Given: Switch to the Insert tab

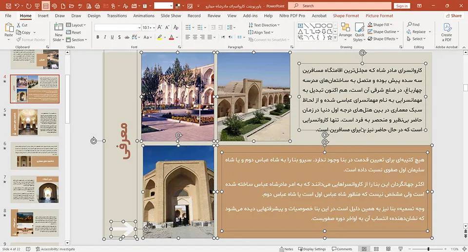Looking at the screenshot, I should [x=43, y=16].
